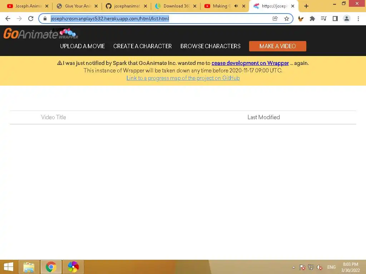Screen dimensions: 366x274
Task: Open the Extensions puzzle-piece menu
Action: click(x=312, y=19)
